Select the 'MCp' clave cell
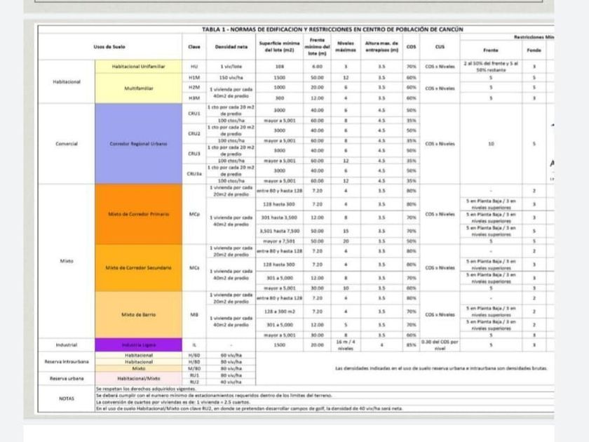589x442 pixels. click(194, 214)
